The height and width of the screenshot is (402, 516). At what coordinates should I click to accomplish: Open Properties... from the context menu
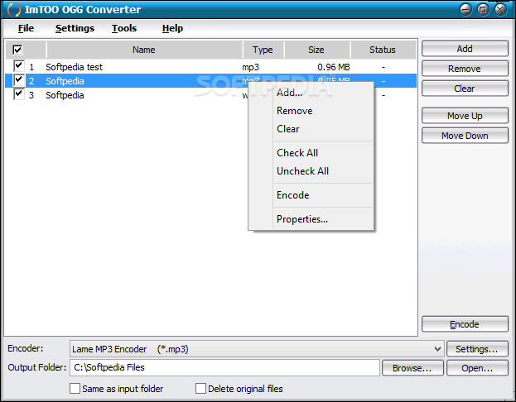coord(302,219)
